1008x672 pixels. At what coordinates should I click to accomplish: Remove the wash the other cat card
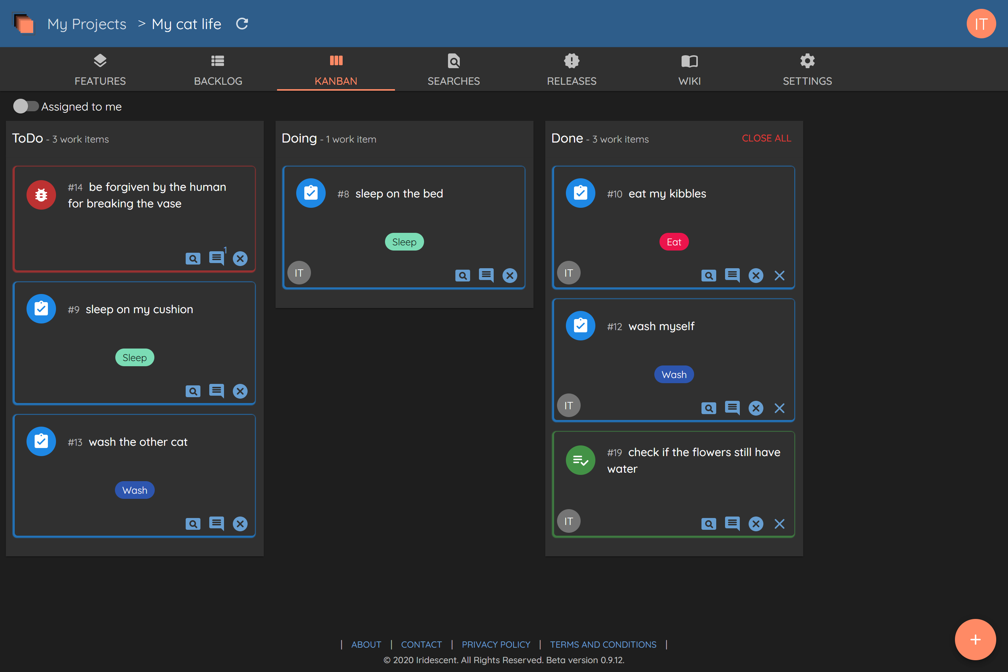(240, 523)
